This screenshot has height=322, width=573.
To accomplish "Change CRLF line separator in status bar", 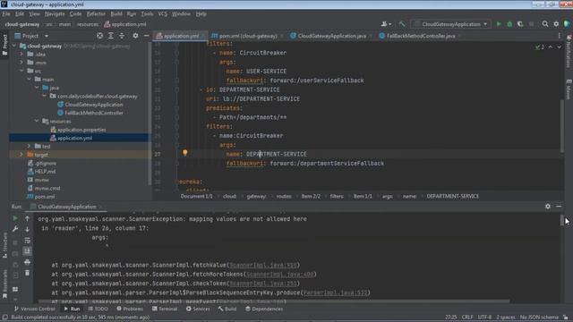I will [x=467, y=317].
